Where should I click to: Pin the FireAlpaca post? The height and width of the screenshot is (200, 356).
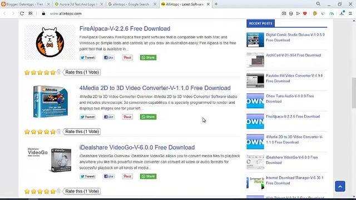coord(127,58)
